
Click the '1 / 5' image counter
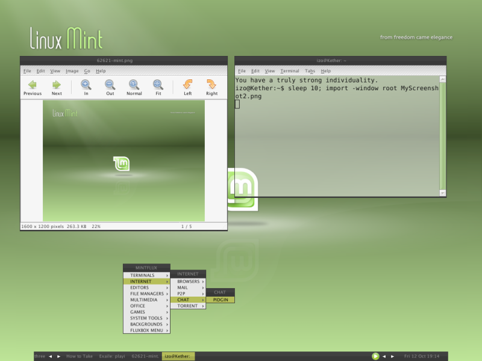point(186,227)
